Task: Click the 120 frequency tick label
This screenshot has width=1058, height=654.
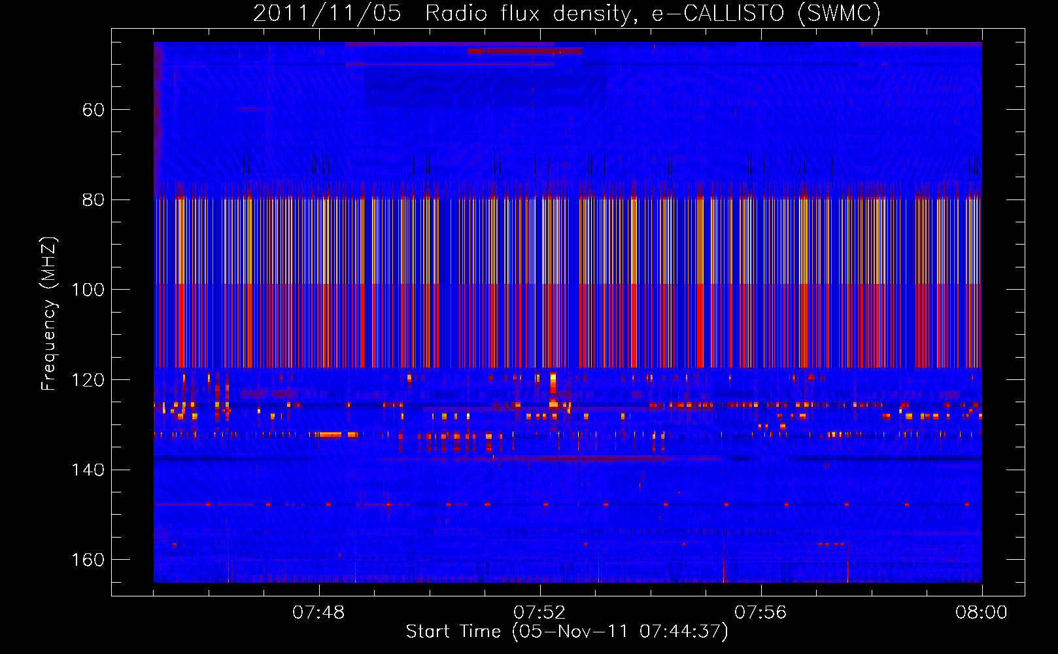Action: coord(88,380)
